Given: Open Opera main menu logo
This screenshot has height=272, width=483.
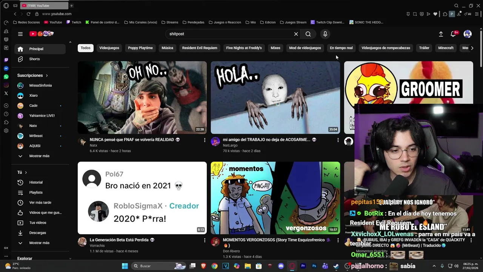Looking at the screenshot, I should point(6,6).
